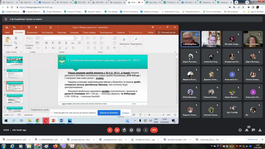Expand options for Клопотання pdf download

coord(29,139)
